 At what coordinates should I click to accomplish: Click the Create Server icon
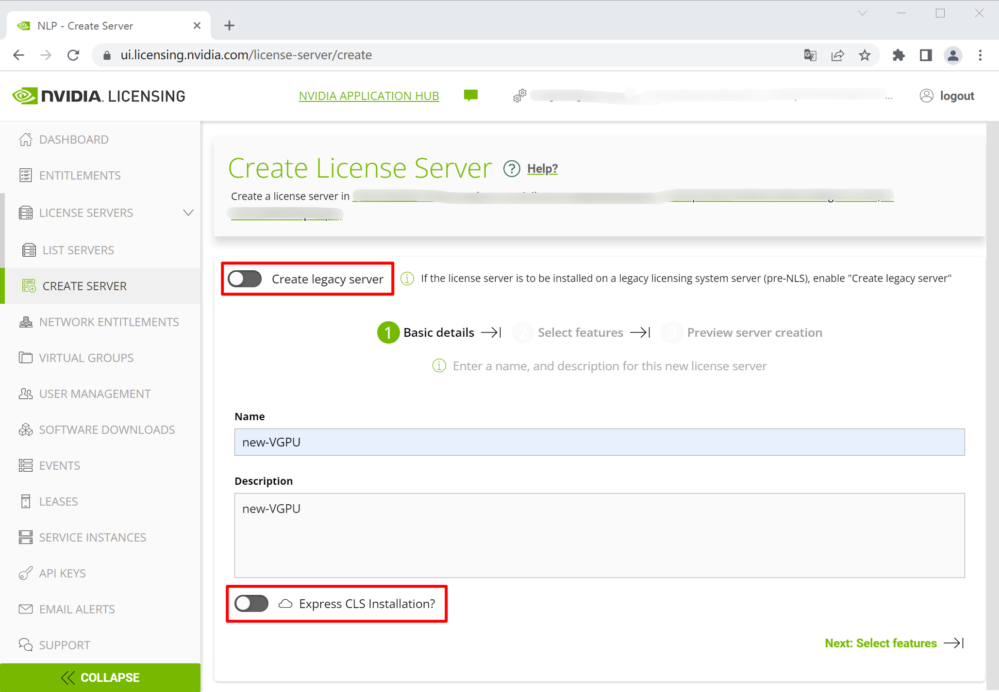pos(29,286)
